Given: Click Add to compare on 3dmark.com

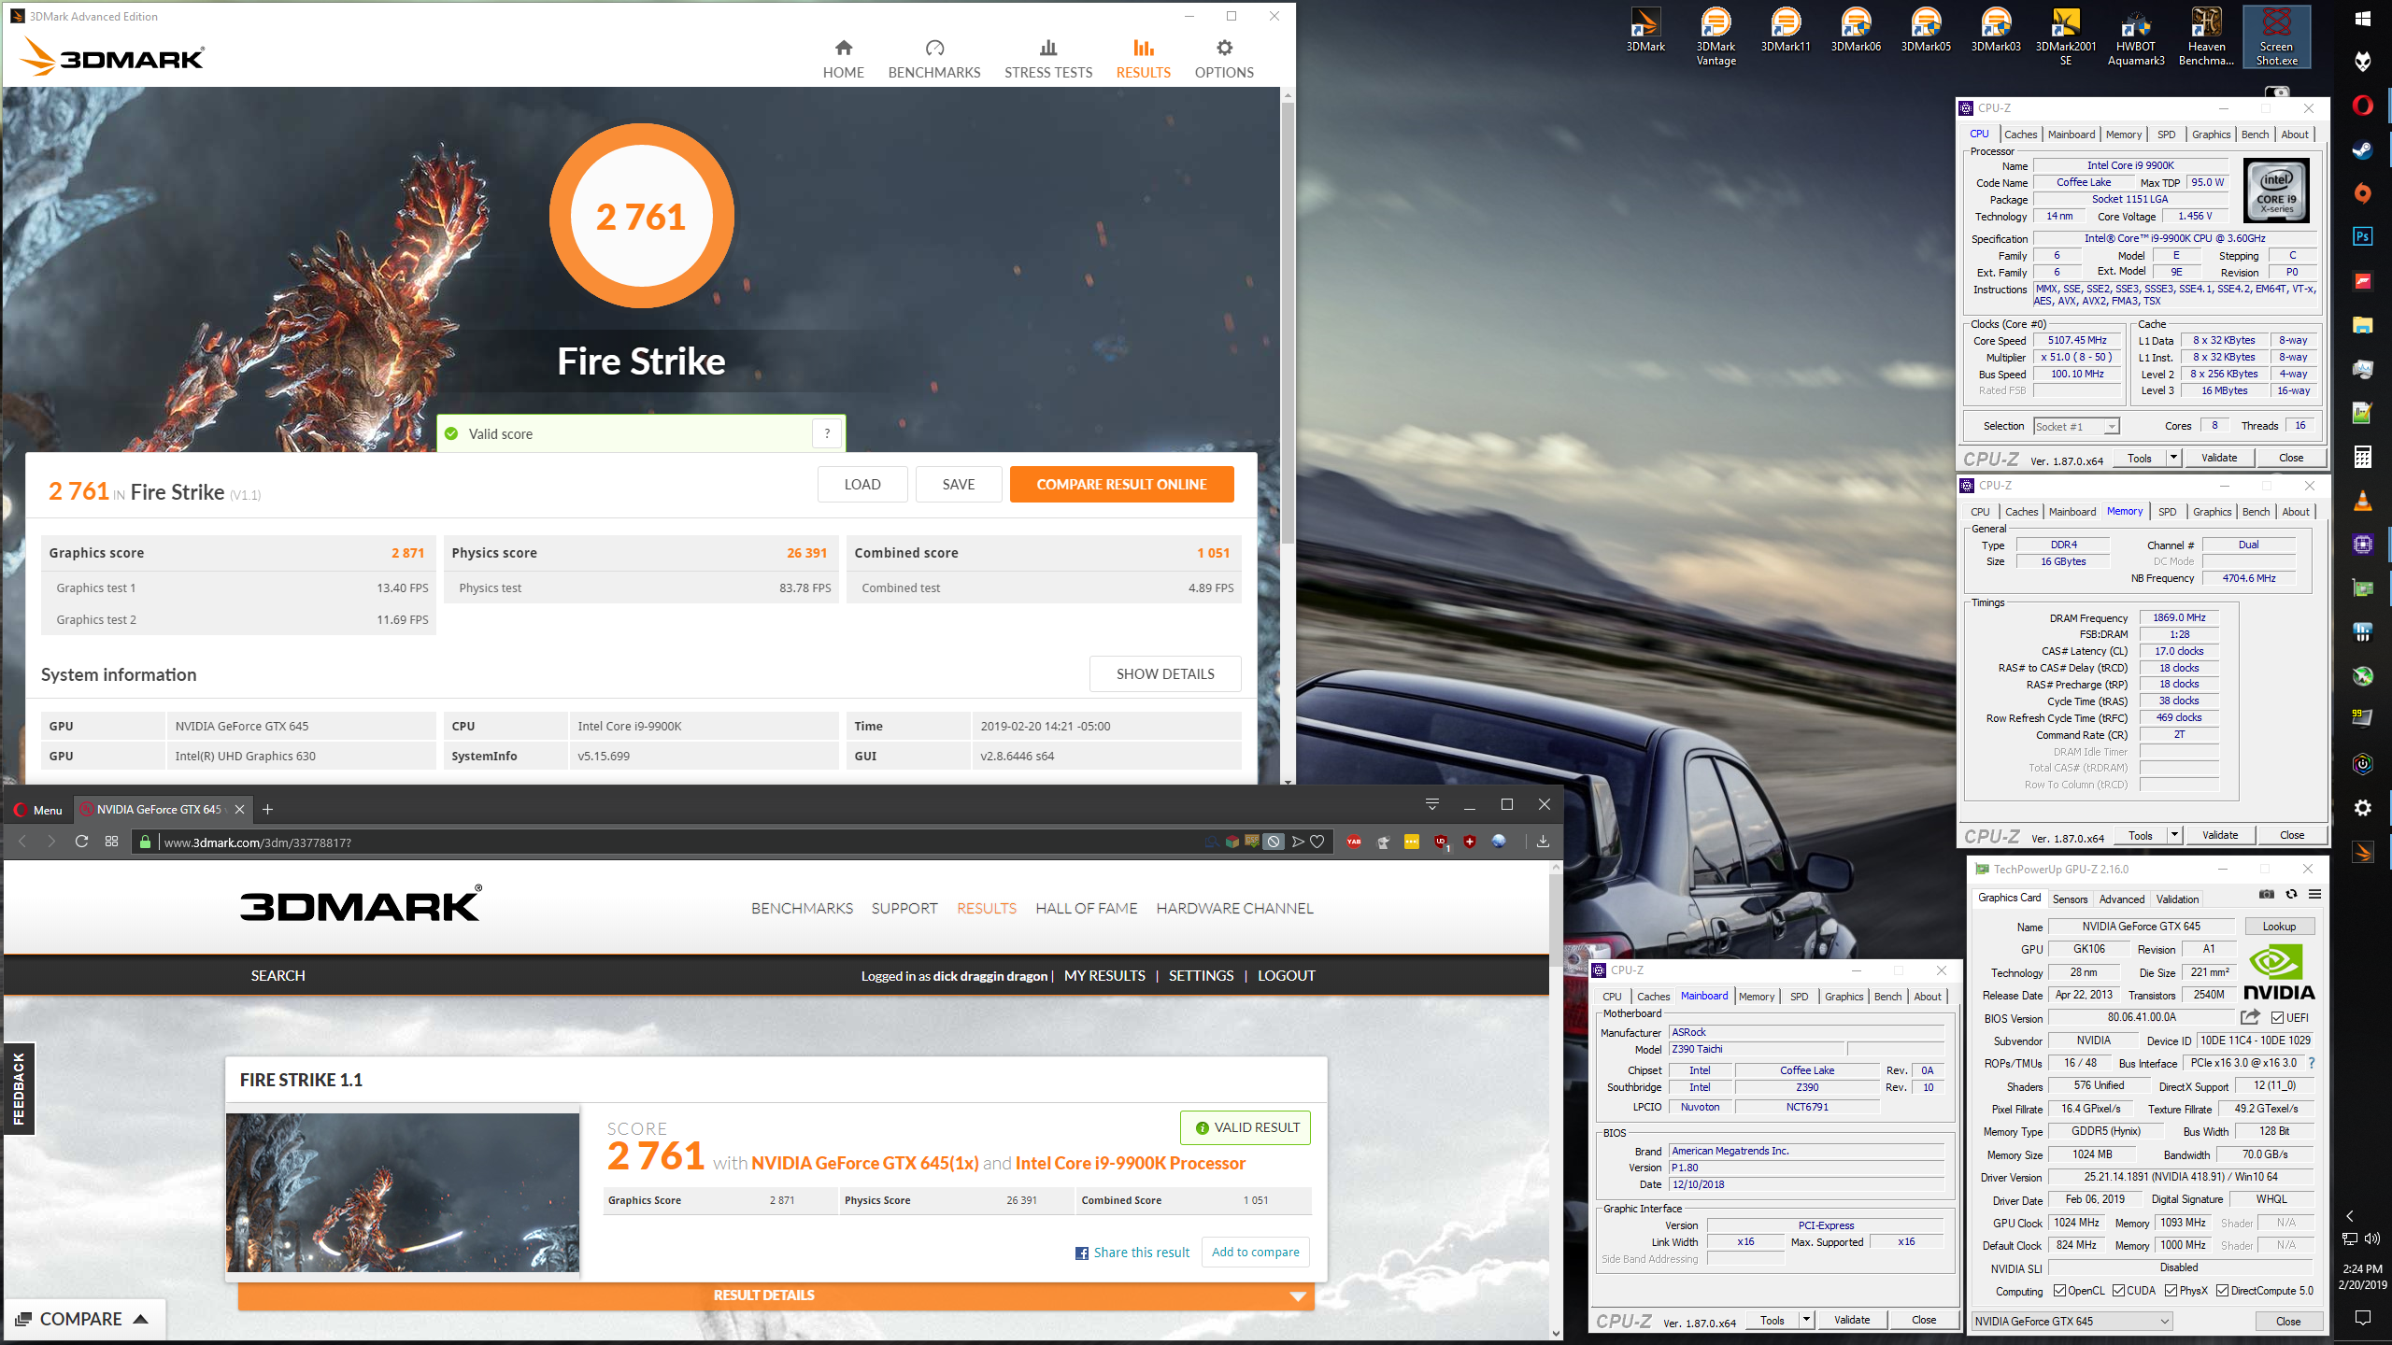Looking at the screenshot, I should point(1255,1252).
